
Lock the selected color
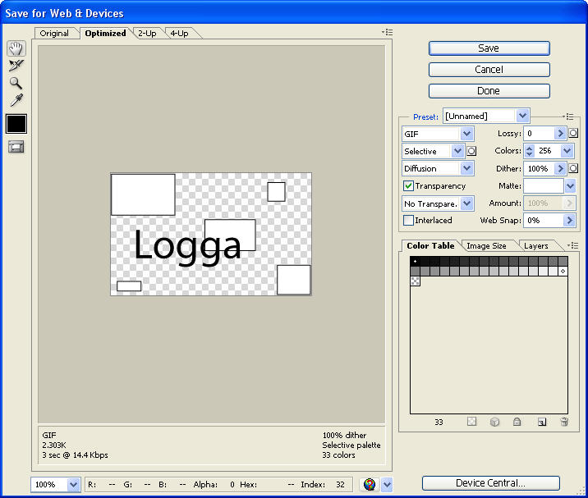[x=517, y=422]
